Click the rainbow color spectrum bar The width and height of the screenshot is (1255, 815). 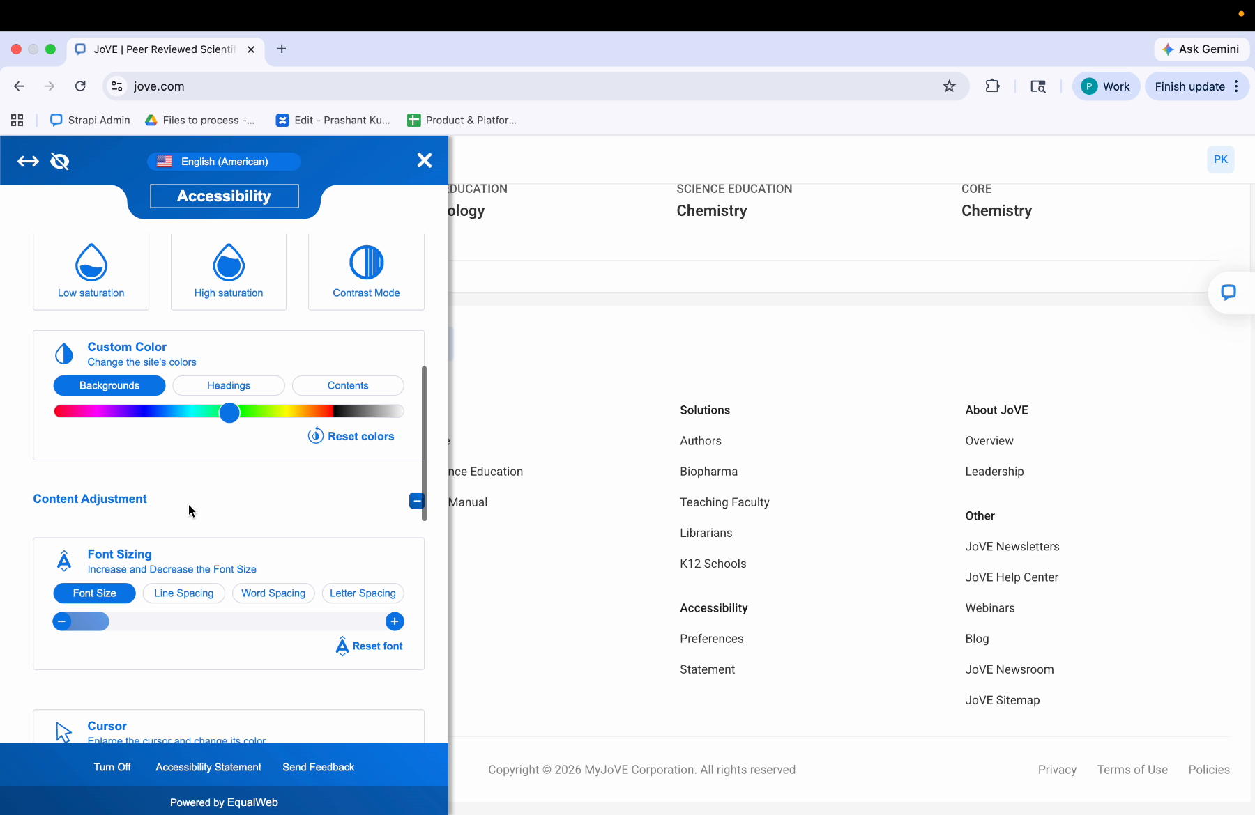click(x=229, y=412)
